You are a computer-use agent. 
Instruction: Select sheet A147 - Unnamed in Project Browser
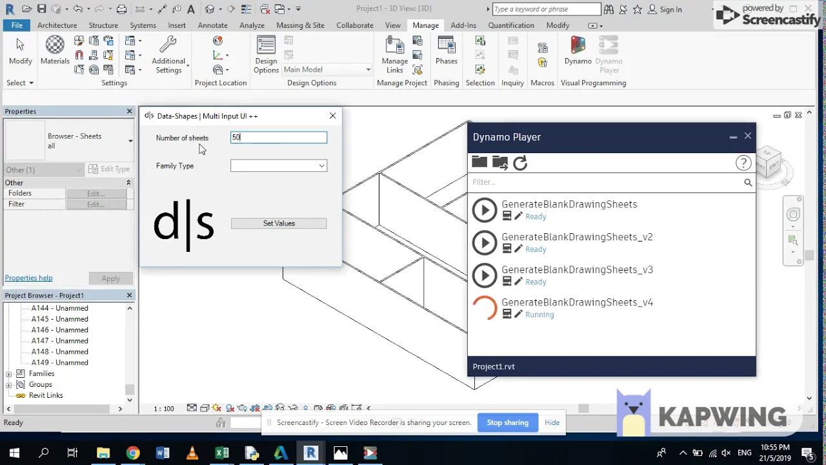tap(60, 341)
